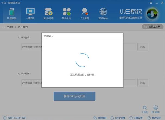This screenshot has height=120, width=165.
Task: Open 个性化 settings icon
Action: tap(145, 109)
